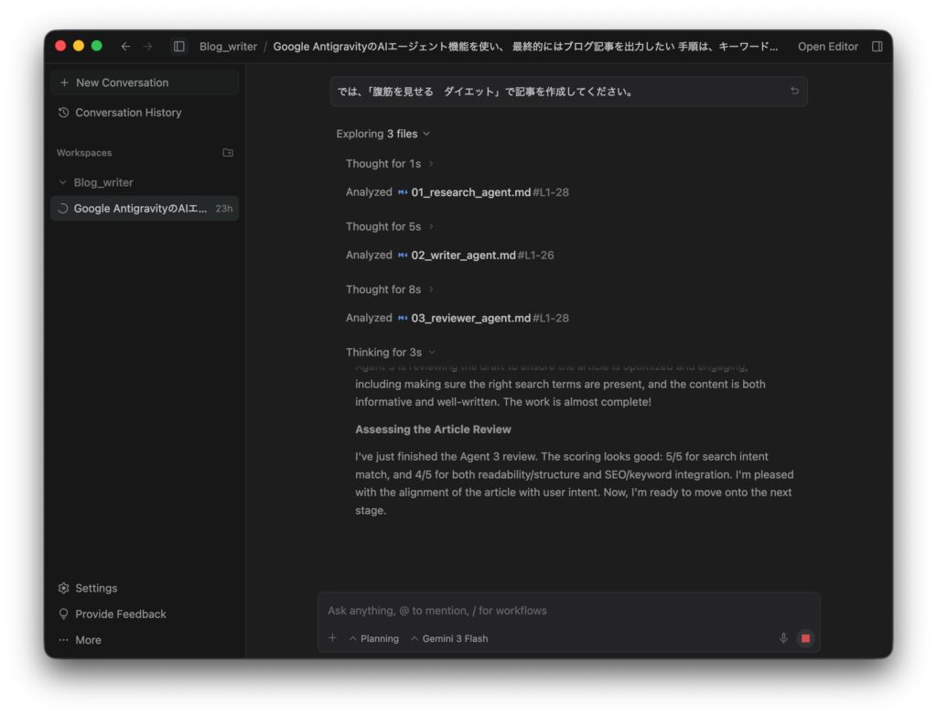Collapse the Blog_writer workspace

click(x=63, y=182)
